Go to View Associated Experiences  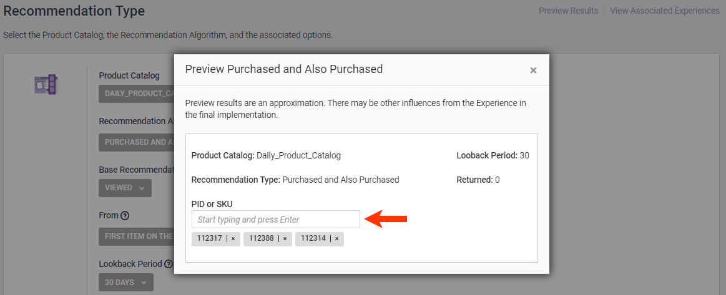click(664, 11)
